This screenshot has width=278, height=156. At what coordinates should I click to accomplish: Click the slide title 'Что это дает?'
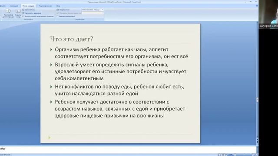point(72,39)
